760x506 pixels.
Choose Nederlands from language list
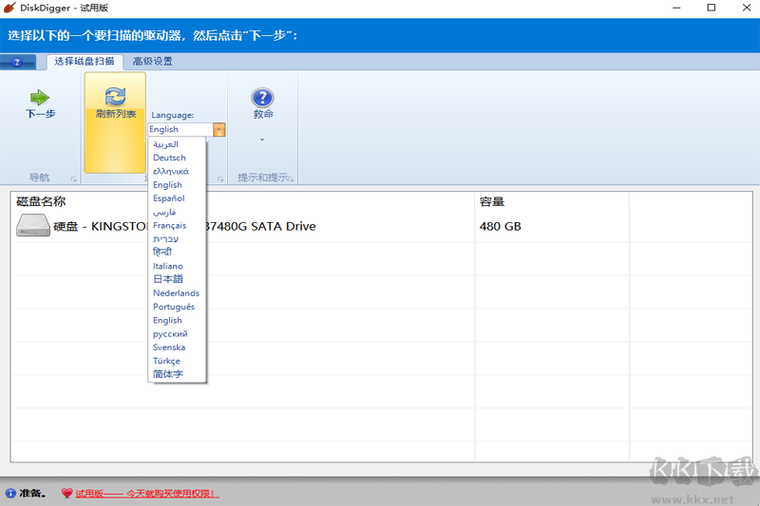click(177, 293)
